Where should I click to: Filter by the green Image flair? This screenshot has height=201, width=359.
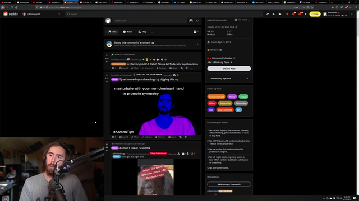(243, 97)
